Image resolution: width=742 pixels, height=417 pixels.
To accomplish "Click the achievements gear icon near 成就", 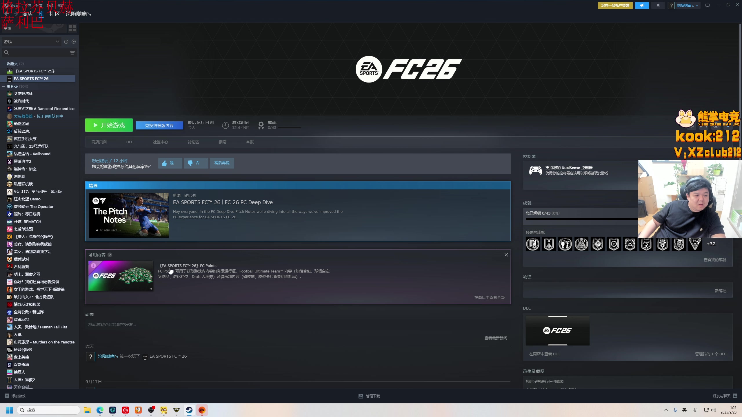I will click(261, 125).
